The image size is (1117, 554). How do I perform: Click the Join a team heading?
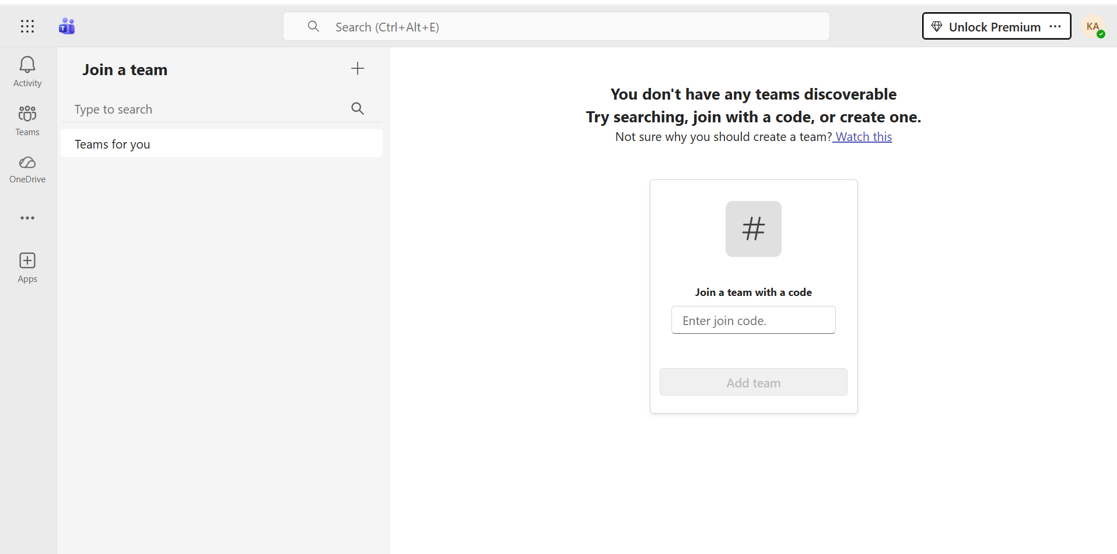[125, 70]
